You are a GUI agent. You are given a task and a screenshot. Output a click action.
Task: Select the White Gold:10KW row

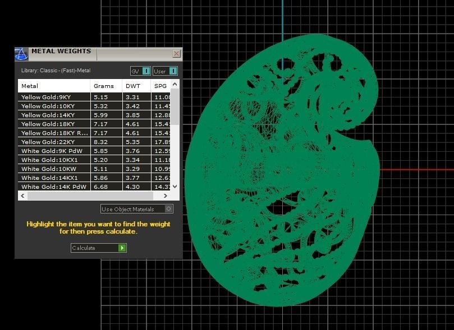coord(94,169)
